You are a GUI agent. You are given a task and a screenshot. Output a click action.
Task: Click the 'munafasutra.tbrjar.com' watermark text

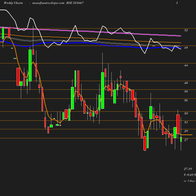click(x=48, y=3)
